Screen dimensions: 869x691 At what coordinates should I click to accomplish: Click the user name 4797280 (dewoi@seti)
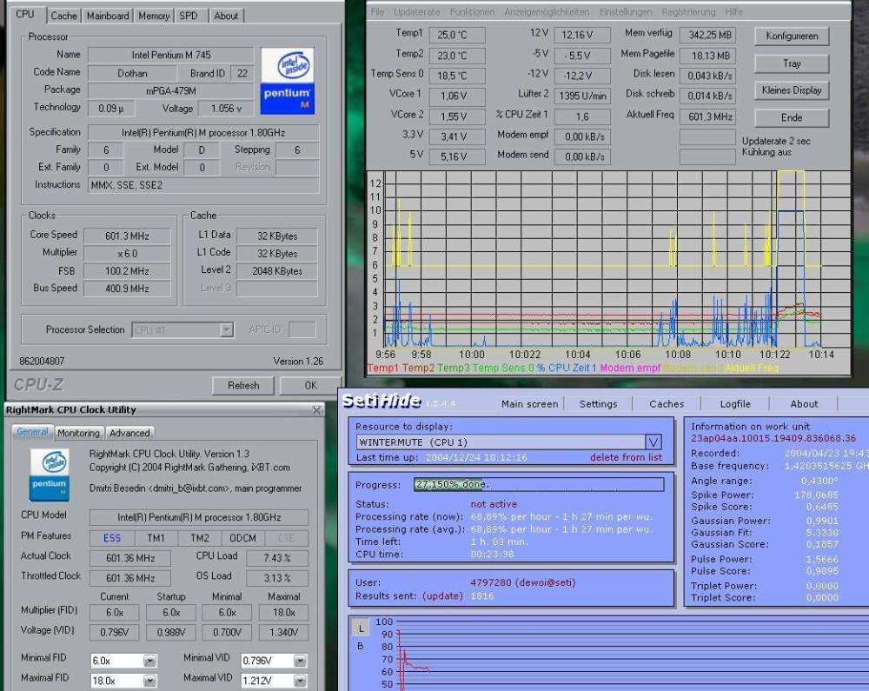click(x=522, y=582)
